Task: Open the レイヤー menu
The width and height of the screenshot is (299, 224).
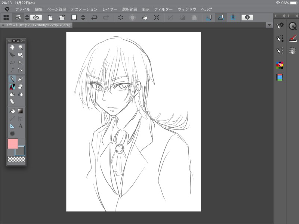Action: pyautogui.click(x=110, y=9)
